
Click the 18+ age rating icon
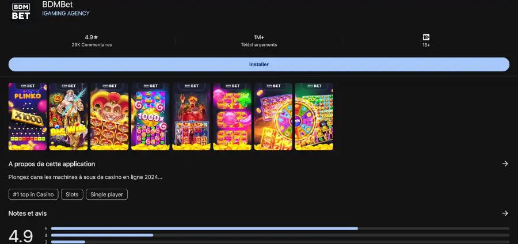pyautogui.click(x=426, y=37)
